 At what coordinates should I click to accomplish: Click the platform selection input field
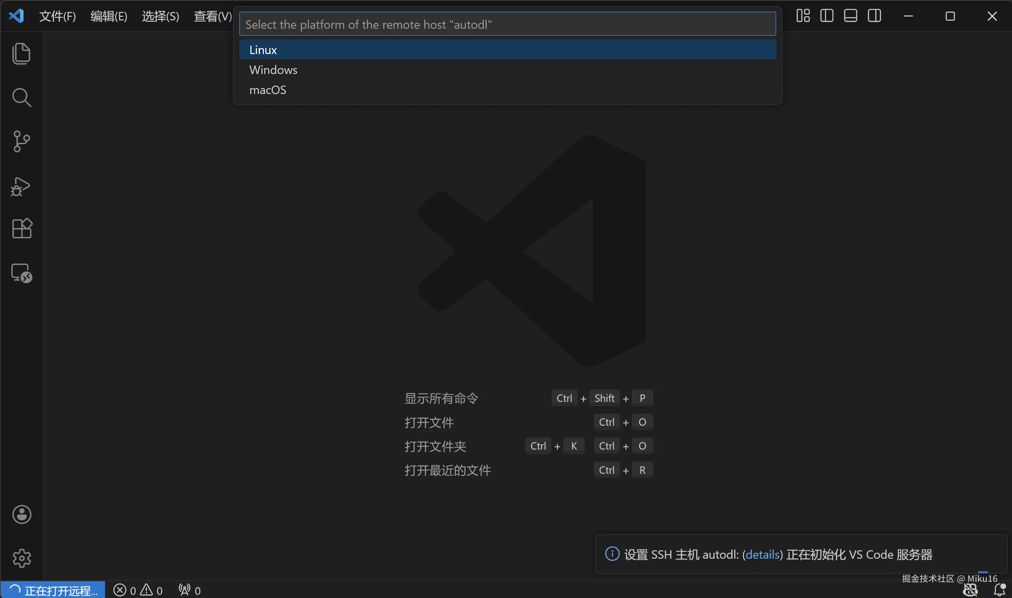(x=507, y=24)
